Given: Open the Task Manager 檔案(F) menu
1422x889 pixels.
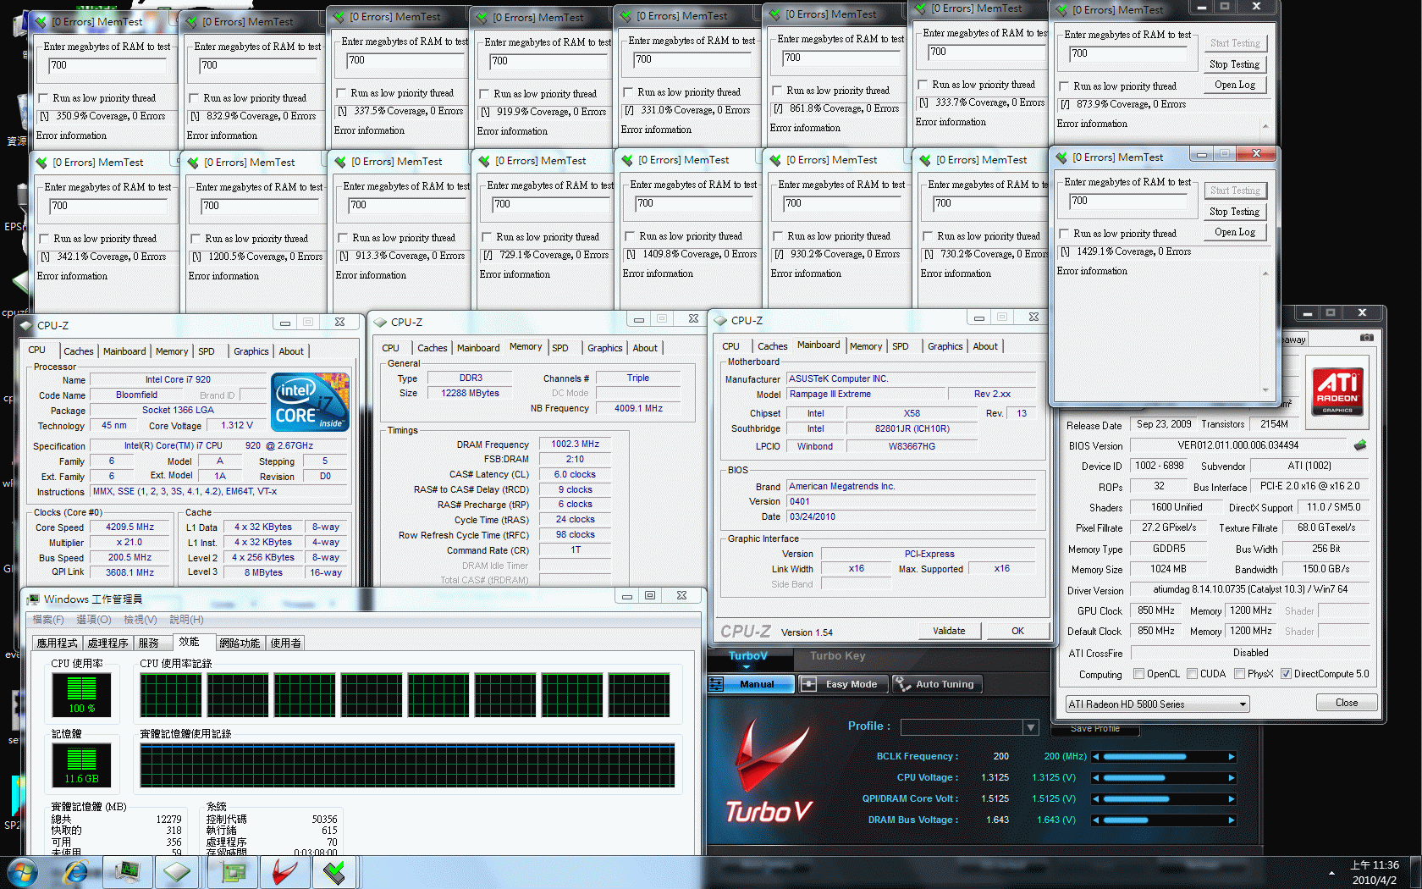Looking at the screenshot, I should [x=48, y=620].
